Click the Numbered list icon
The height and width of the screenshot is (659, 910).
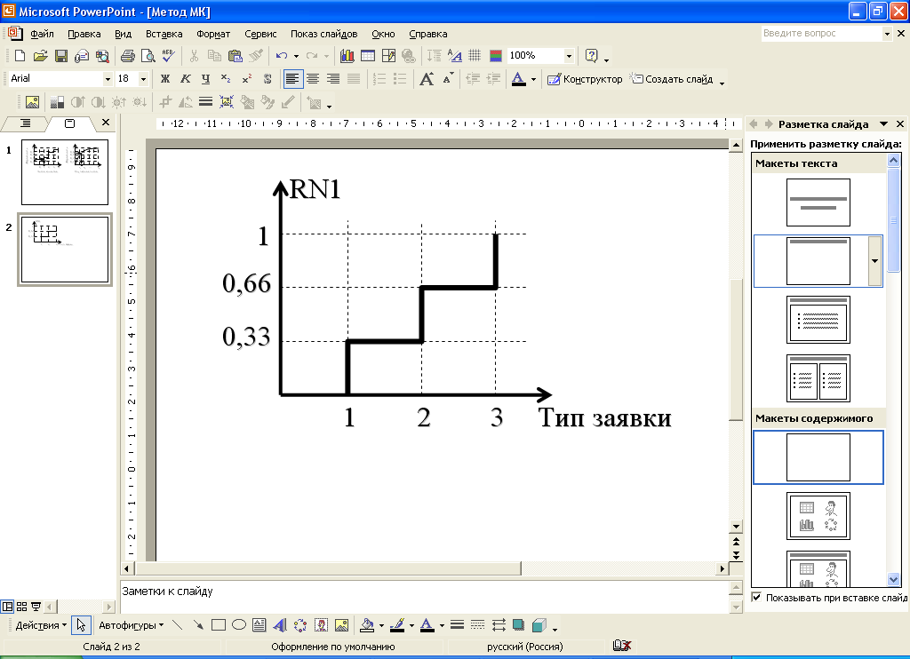click(x=379, y=79)
